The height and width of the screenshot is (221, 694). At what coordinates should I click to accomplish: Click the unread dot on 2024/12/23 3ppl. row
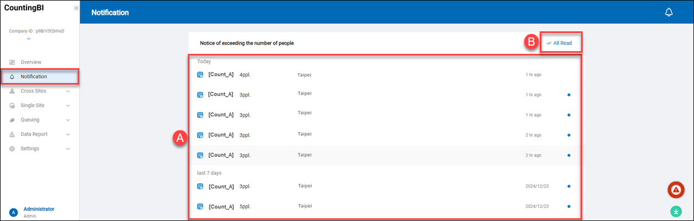pos(569,186)
